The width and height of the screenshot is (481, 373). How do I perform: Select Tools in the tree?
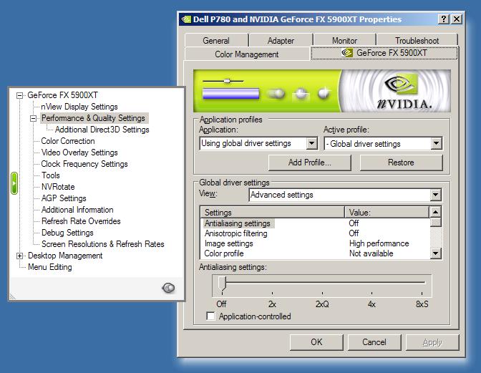tap(51, 175)
